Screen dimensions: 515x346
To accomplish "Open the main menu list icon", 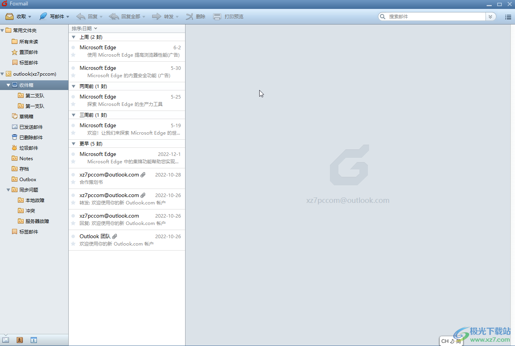I will point(508,17).
